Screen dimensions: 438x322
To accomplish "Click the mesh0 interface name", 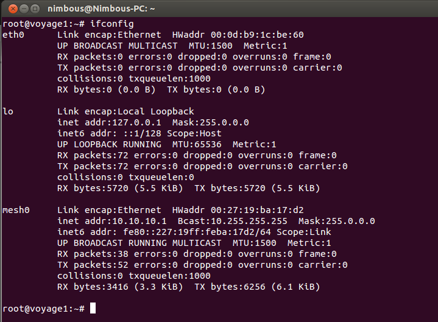I will click(x=16, y=210).
